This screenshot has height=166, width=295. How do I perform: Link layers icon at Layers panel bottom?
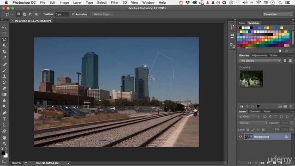[249, 163]
